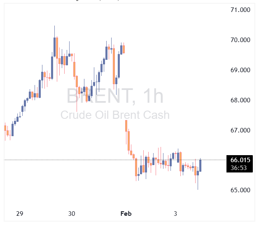
Task: Select the red gap-down candle near 67.000
Action: (x=126, y=125)
